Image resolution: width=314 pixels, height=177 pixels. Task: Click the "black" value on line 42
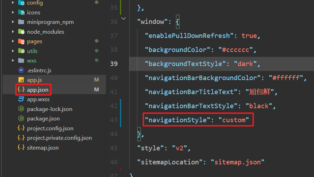[x=259, y=106]
